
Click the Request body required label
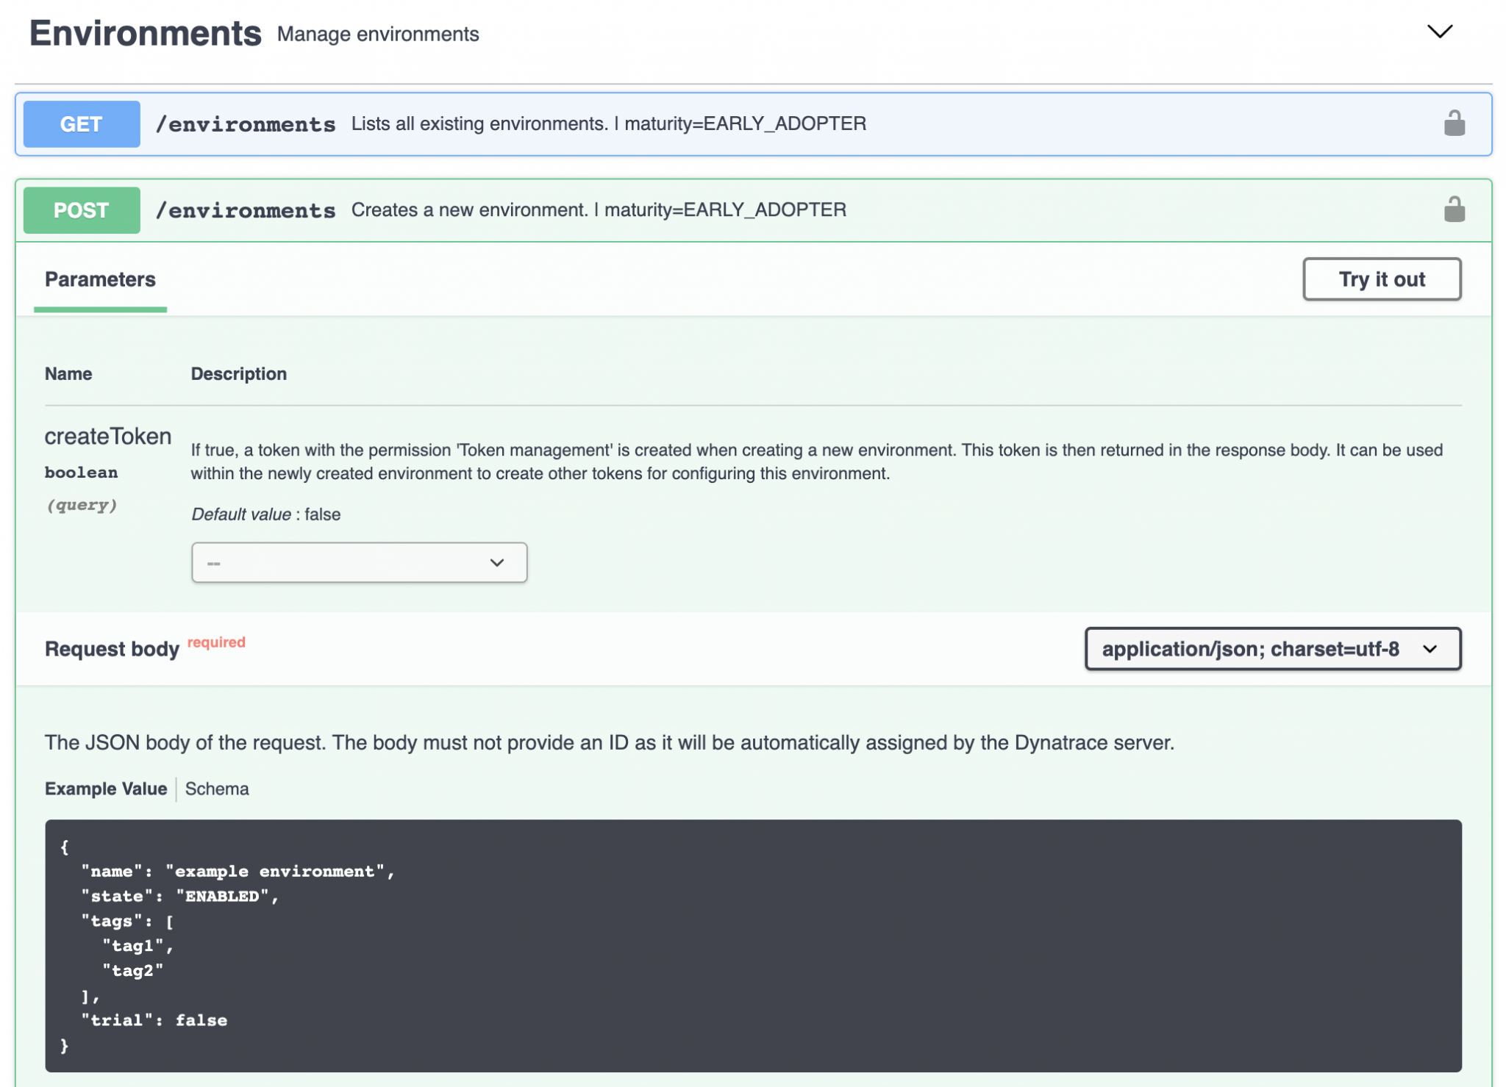(112, 648)
